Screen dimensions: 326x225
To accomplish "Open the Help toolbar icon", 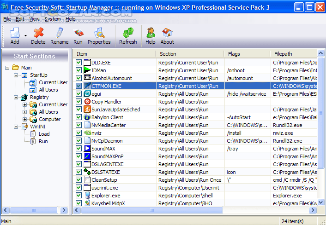I will [x=151, y=33].
